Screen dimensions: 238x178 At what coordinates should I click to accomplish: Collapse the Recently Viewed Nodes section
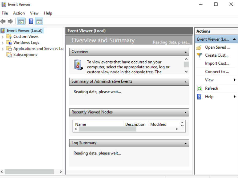point(185,113)
